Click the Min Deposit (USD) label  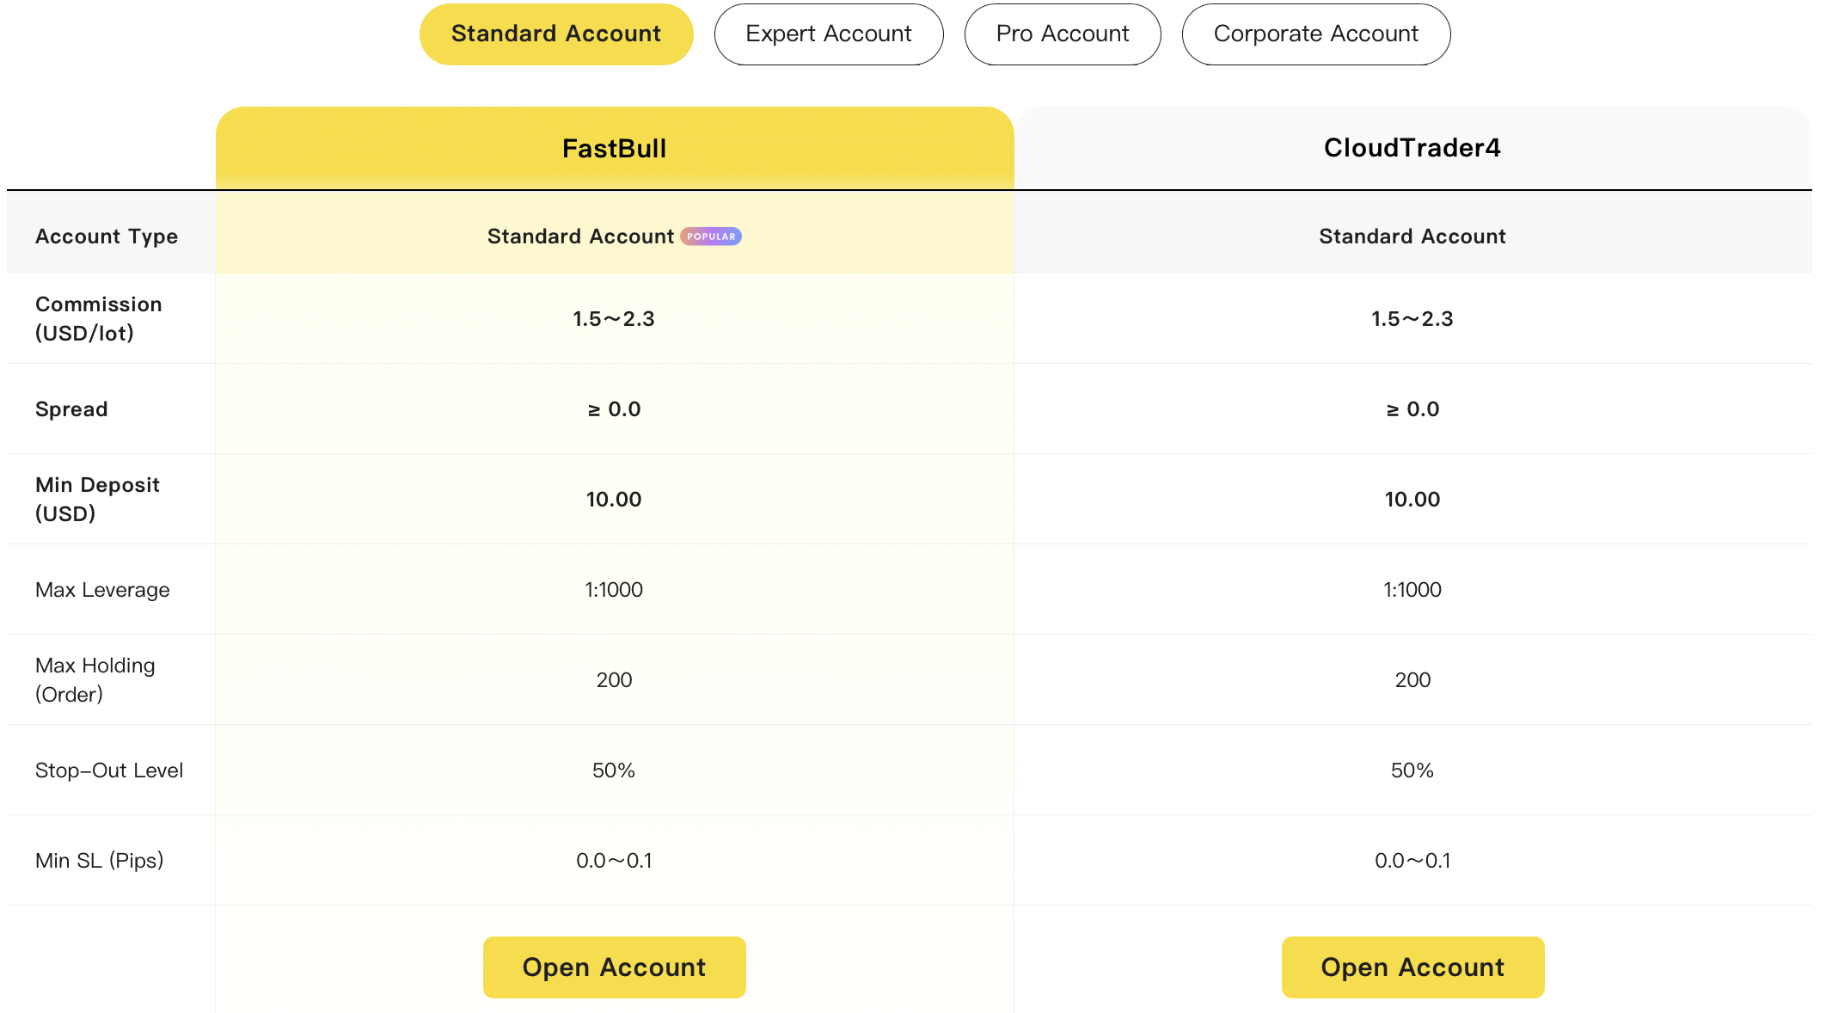(97, 499)
